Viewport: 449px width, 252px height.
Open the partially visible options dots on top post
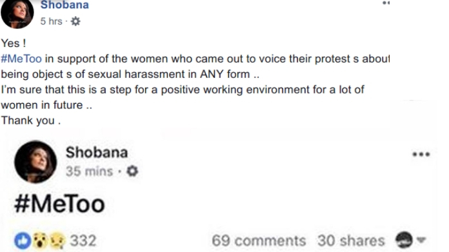386,3
